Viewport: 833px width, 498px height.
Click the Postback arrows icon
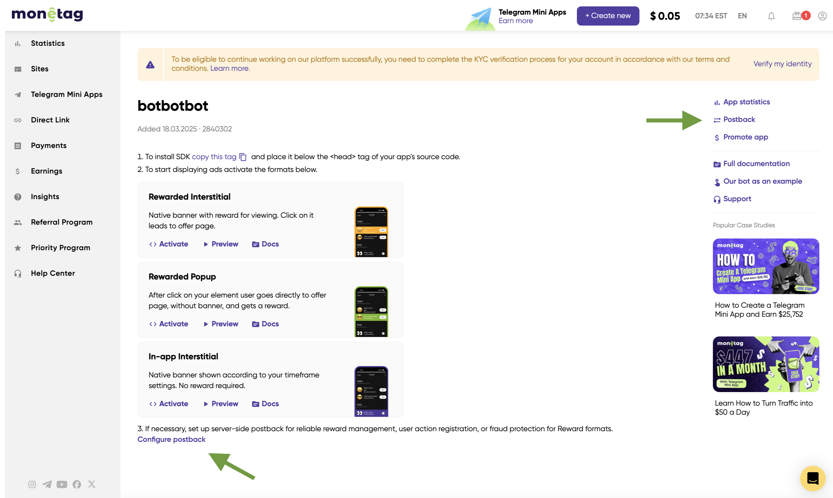(x=717, y=120)
